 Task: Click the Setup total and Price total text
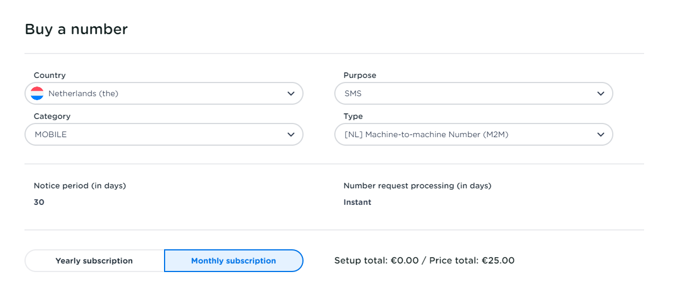click(x=424, y=261)
